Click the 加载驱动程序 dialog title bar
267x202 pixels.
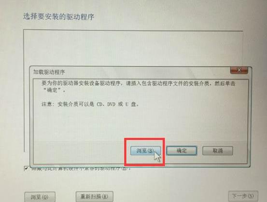pos(129,72)
